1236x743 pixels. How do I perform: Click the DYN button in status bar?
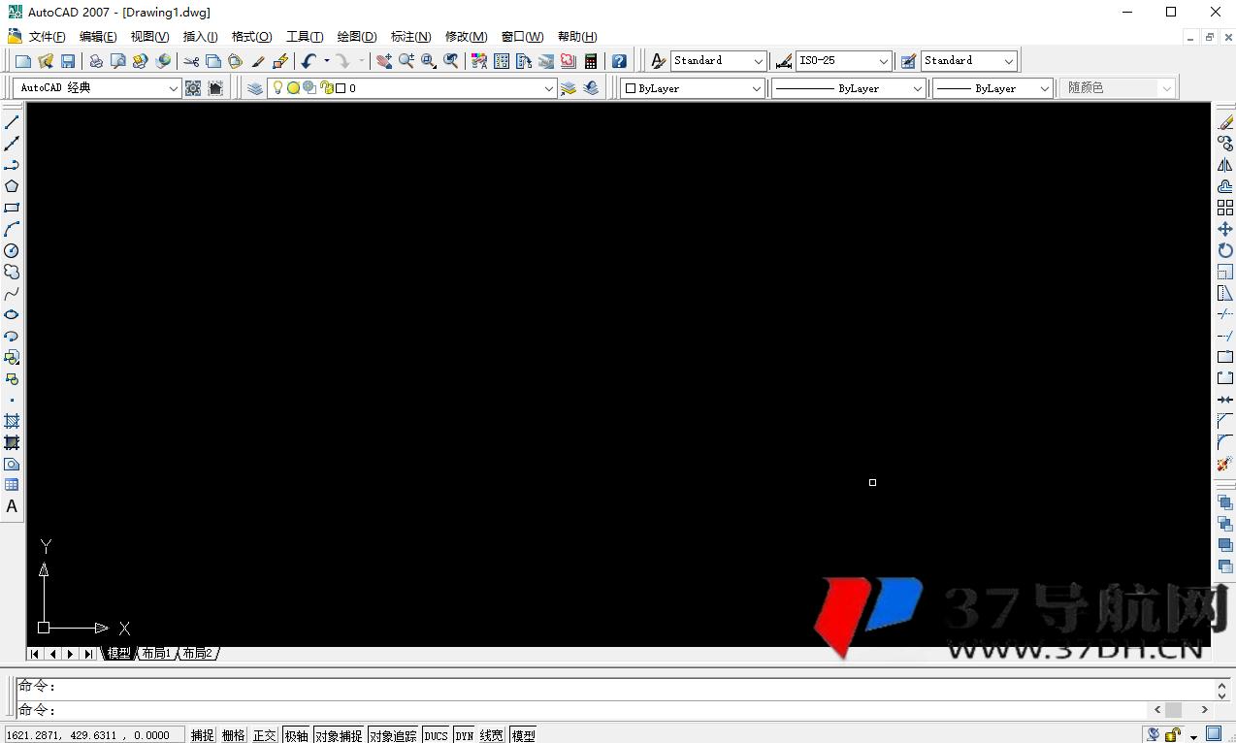[465, 735]
